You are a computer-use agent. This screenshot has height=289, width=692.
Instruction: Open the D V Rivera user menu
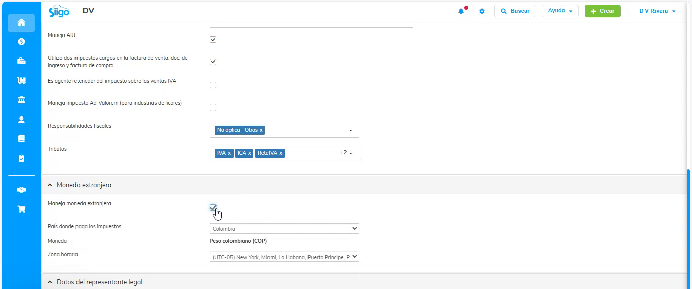(x=658, y=11)
